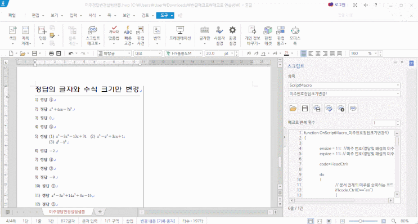This screenshot has height=224, width=418.
Task: Click the zoom slider handle
Action: coord(360,221)
